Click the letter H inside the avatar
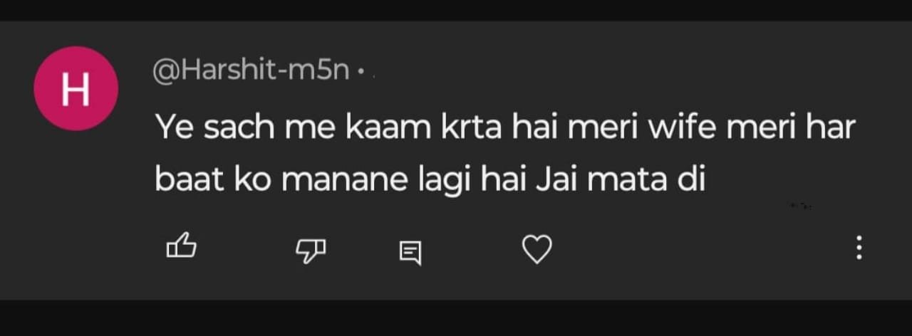The image size is (912, 336). [76, 89]
